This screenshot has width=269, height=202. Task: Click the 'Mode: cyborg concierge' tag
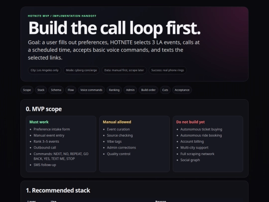81,70
